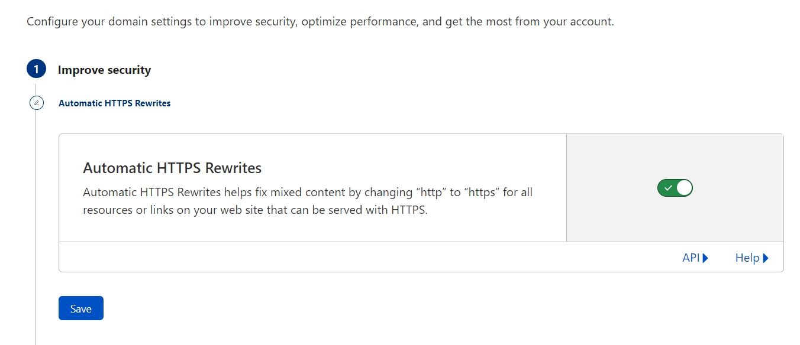Open the Automatic HTTPS Rewrites sub-step link
The width and height of the screenshot is (800, 345).
114,103
